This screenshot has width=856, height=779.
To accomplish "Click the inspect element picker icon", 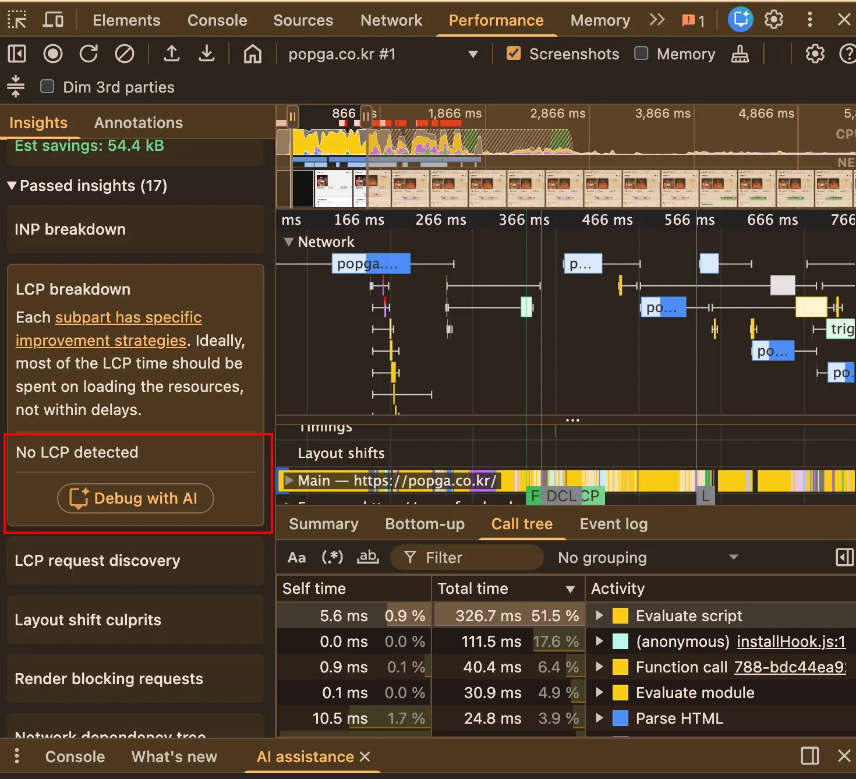I will click(x=17, y=20).
